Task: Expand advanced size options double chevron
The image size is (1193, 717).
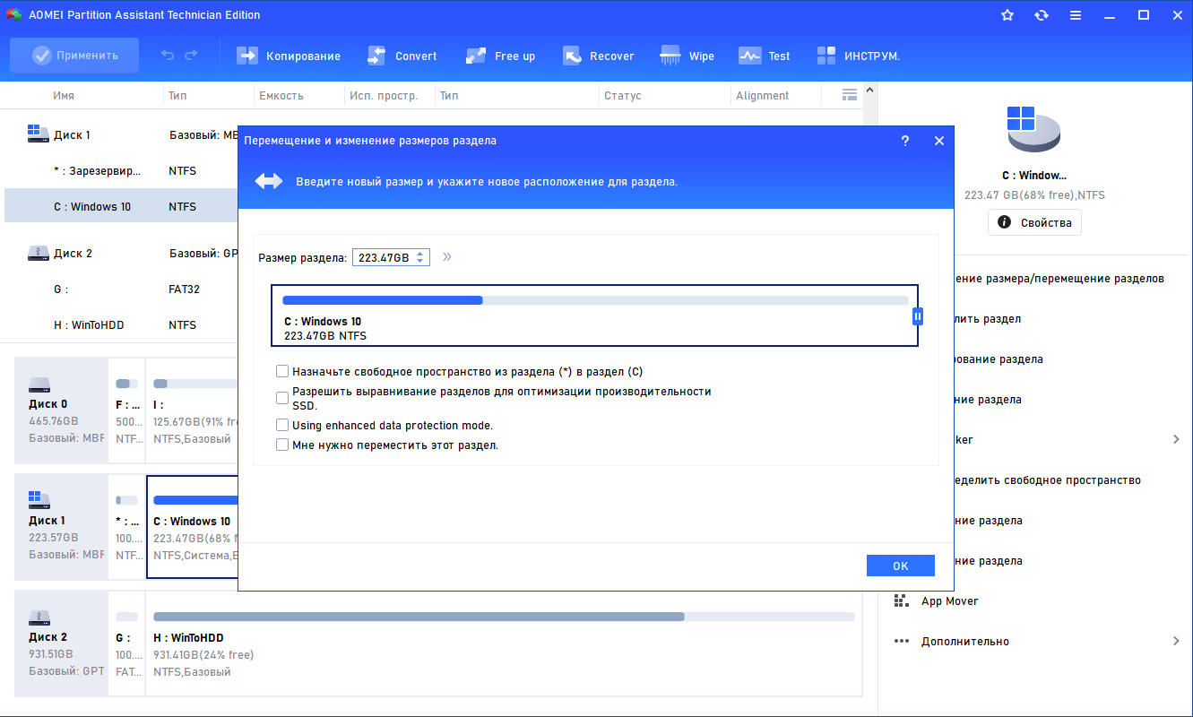Action: click(447, 257)
